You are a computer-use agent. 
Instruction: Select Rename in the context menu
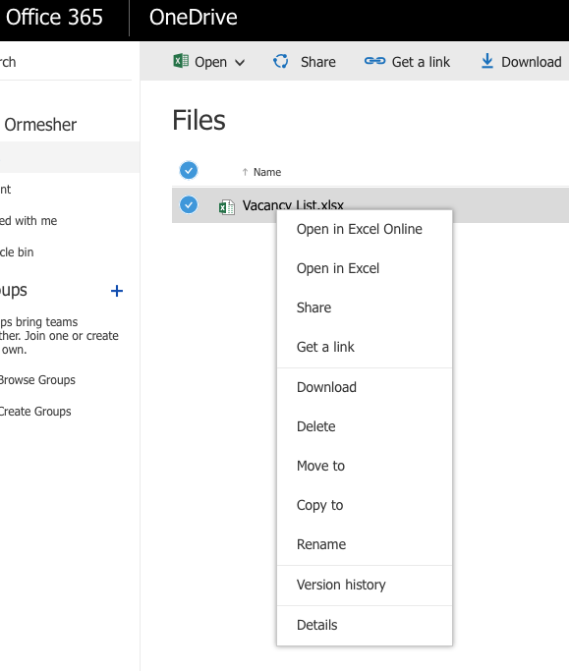(365, 545)
